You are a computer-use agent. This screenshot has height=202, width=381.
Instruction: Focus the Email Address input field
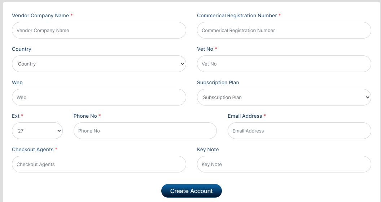coord(299,131)
